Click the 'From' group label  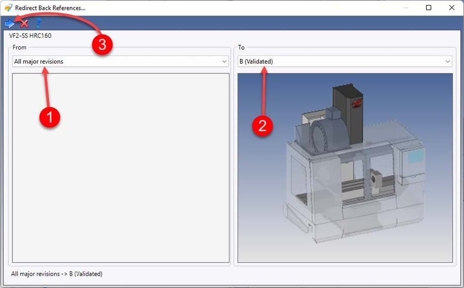pyautogui.click(x=20, y=47)
